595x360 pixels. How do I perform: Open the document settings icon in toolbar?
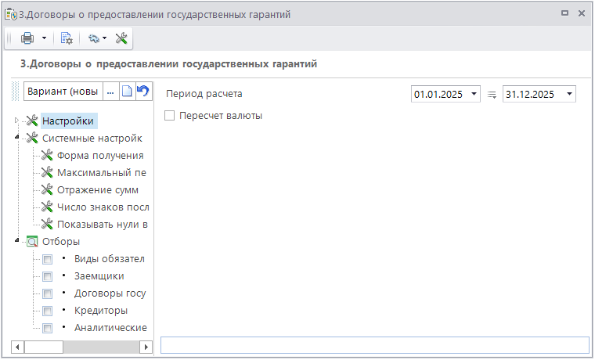tap(67, 38)
